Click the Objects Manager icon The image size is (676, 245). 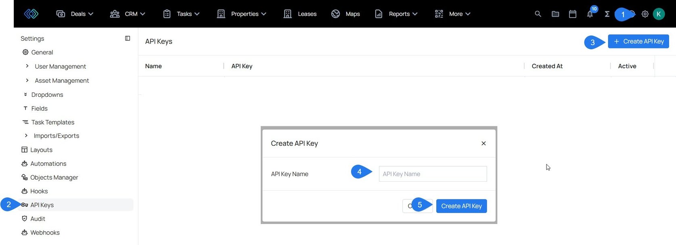(x=24, y=177)
